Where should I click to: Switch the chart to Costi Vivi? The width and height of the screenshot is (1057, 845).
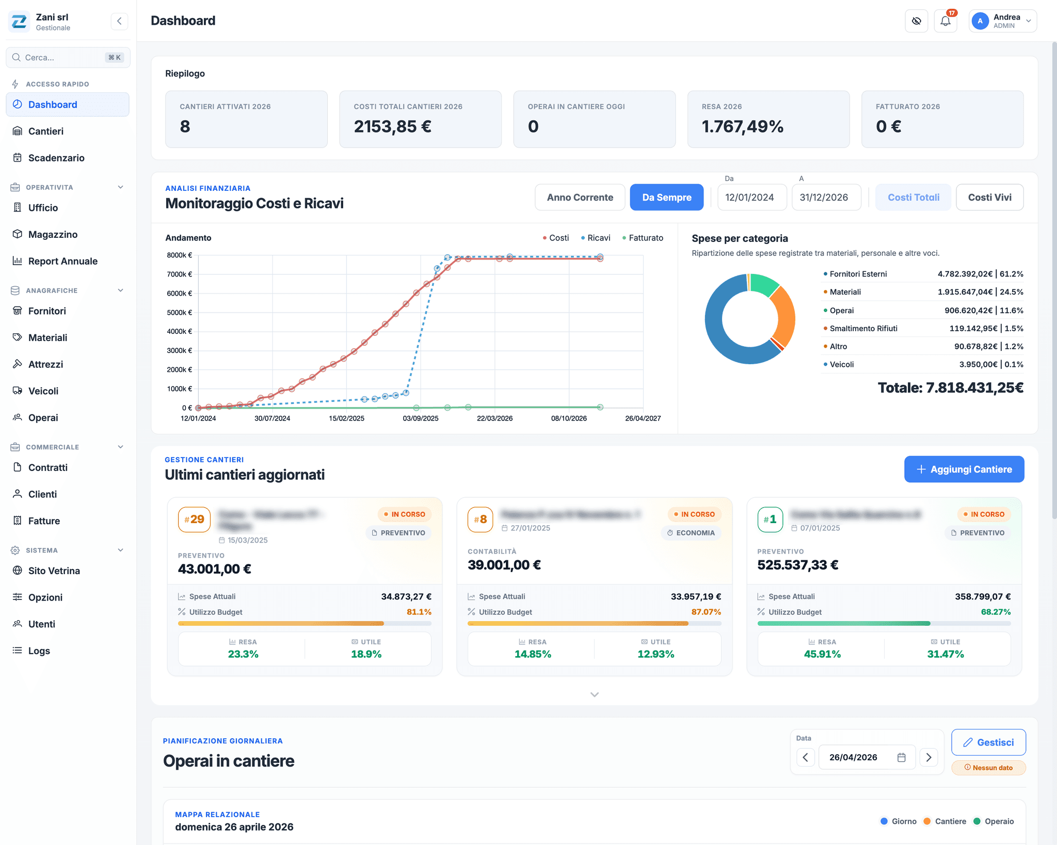[x=989, y=197]
